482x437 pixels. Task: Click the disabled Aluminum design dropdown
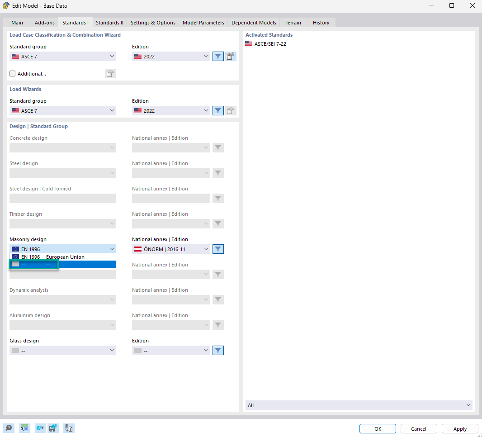[x=63, y=325]
